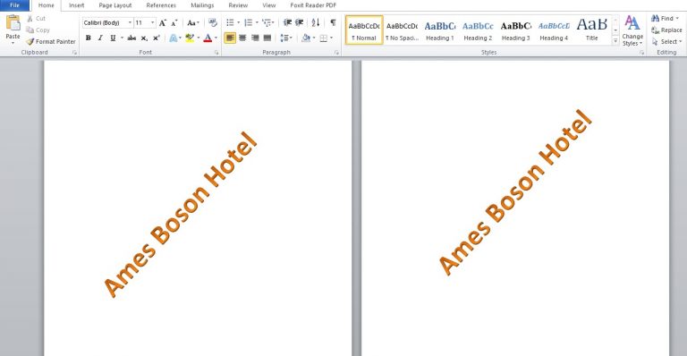687x356 pixels.
Task: Apply strikethrough formatting
Action: click(x=131, y=38)
